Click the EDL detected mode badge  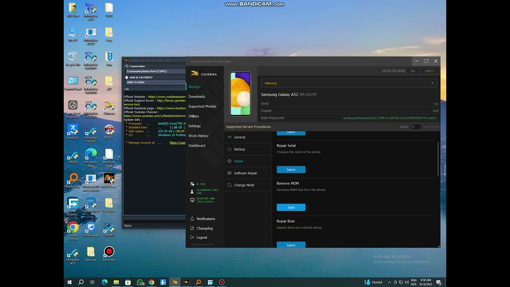pyautogui.click(x=413, y=71)
